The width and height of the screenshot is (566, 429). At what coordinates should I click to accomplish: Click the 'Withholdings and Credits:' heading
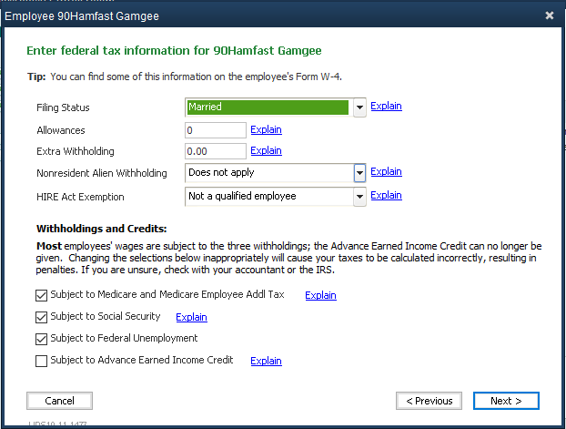click(101, 229)
